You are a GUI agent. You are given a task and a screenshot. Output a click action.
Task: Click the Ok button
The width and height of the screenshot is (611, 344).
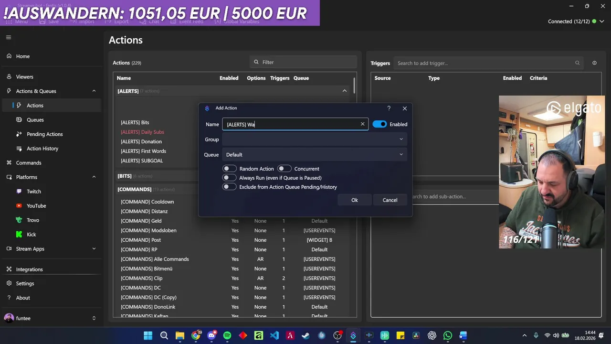pos(355,200)
